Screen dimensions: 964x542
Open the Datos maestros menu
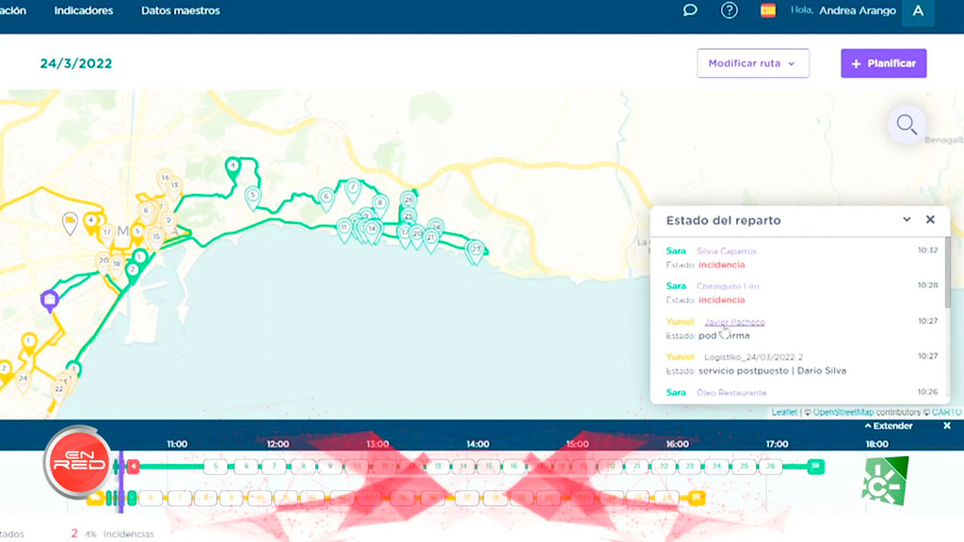181,10
